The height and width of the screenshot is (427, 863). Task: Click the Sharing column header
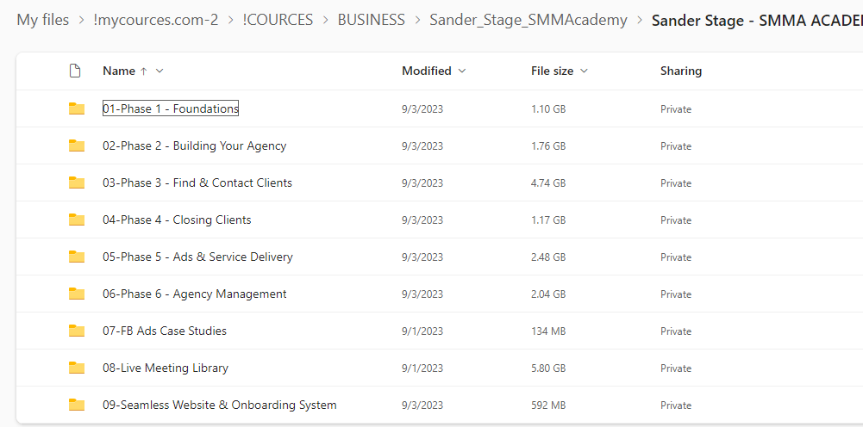680,71
